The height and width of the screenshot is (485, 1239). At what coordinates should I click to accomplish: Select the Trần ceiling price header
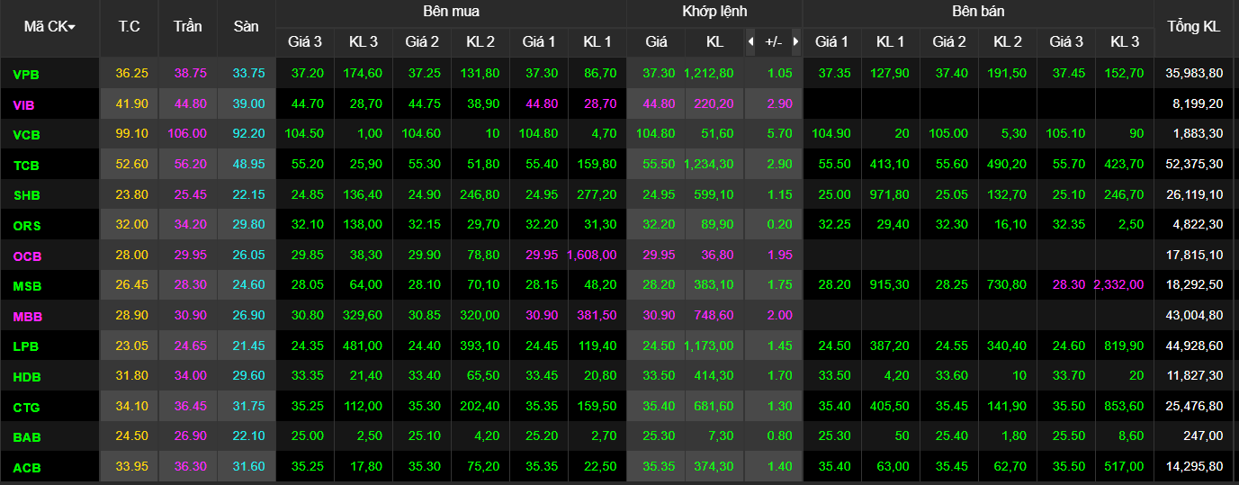[187, 27]
